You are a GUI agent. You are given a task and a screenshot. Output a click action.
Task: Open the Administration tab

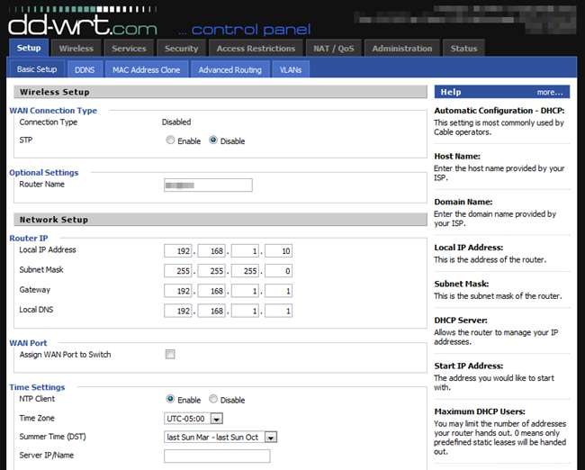(x=401, y=49)
